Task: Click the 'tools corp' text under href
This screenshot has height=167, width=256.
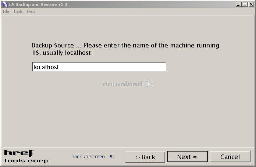Action: click(26, 161)
